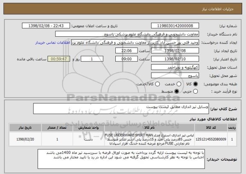
Task: Select the کالا/خدمت radio button
Action: click(x=157, y=84)
